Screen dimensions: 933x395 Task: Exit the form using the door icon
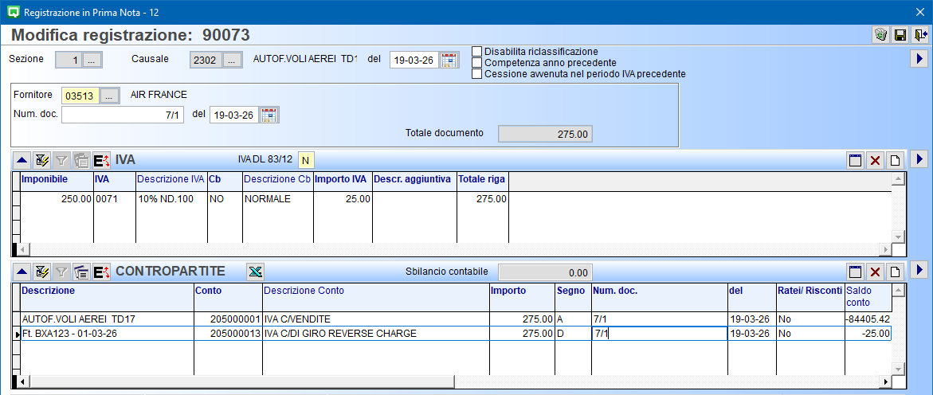[920, 35]
